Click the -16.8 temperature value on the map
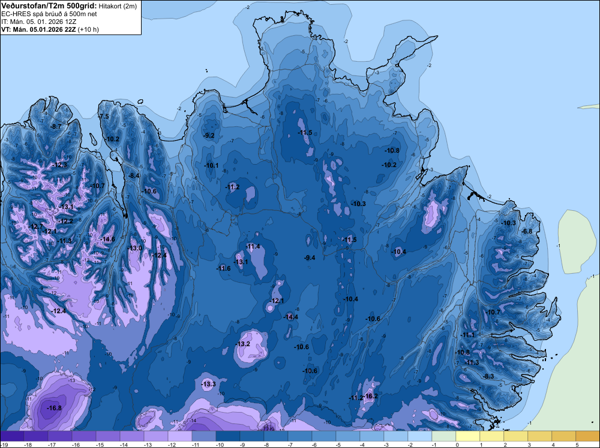 click(x=54, y=408)
